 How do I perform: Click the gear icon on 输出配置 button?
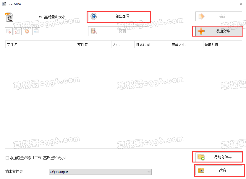click(x=94, y=16)
